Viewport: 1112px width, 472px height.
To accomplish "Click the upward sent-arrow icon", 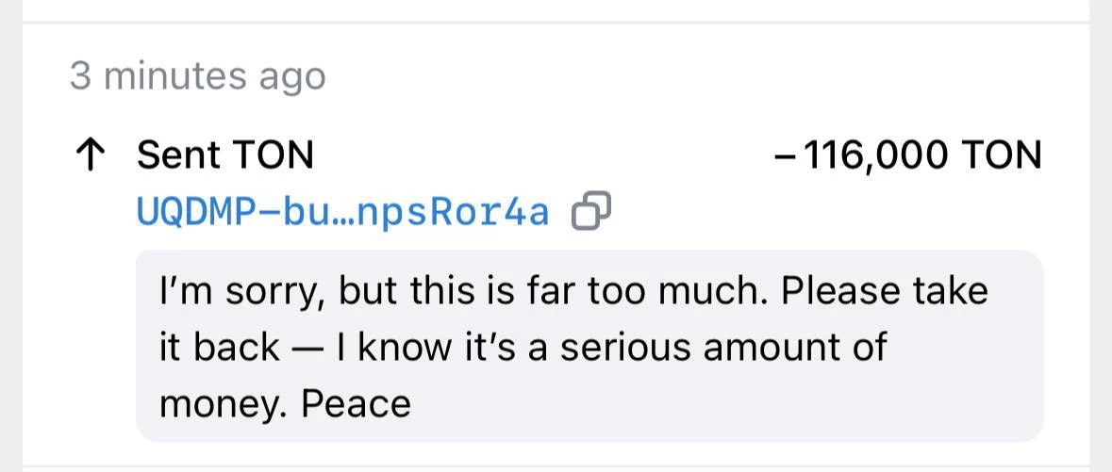I will 88,155.
